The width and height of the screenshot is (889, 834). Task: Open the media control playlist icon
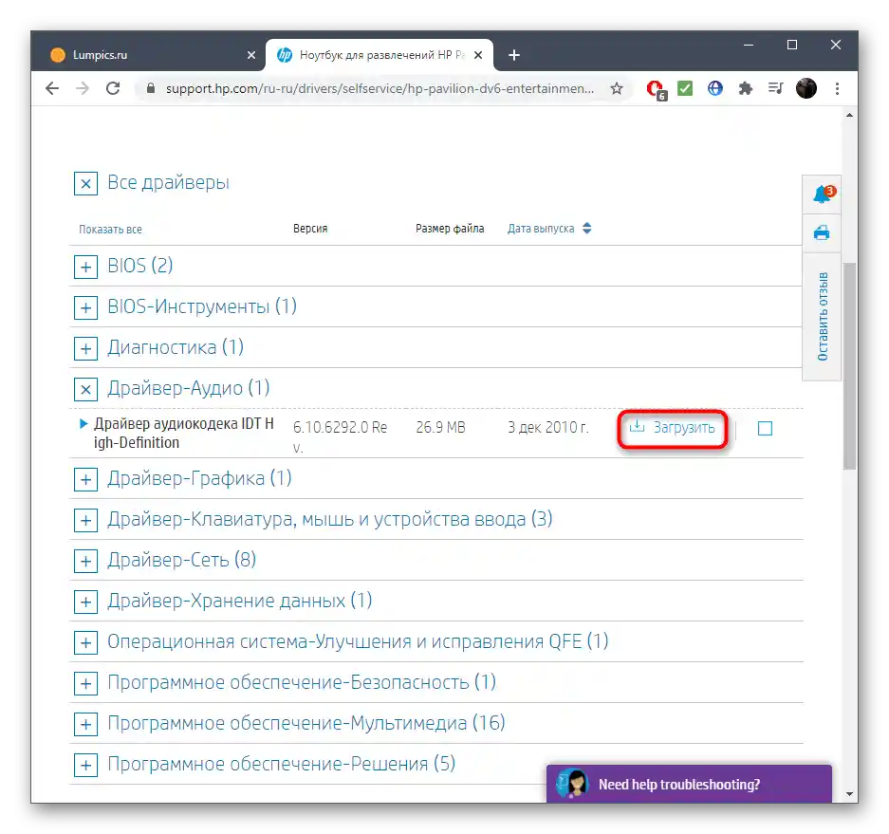tap(775, 88)
